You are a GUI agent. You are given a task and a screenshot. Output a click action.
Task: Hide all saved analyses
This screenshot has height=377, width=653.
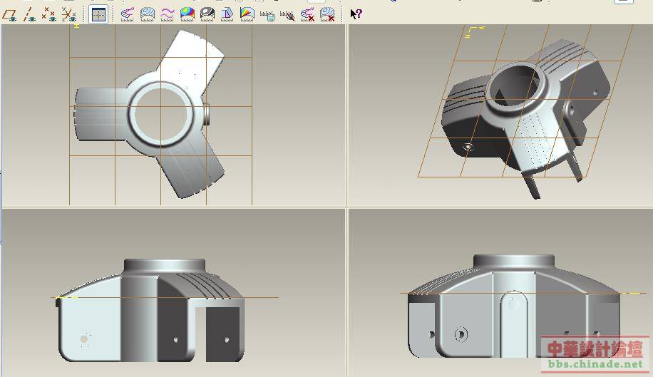click(x=287, y=14)
